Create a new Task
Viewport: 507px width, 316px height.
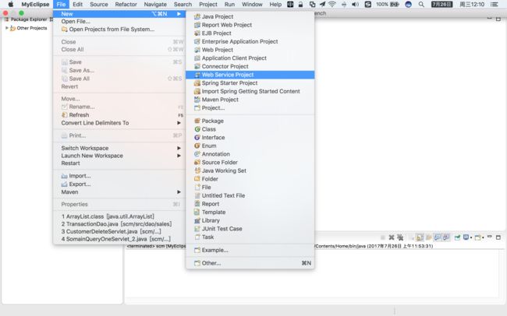250,237
